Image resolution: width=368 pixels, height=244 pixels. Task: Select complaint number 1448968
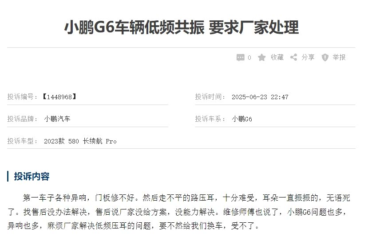point(59,97)
